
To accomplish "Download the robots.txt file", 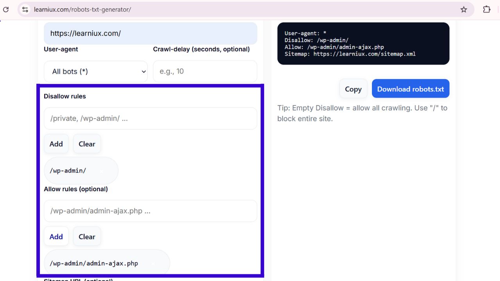I will pos(410,89).
